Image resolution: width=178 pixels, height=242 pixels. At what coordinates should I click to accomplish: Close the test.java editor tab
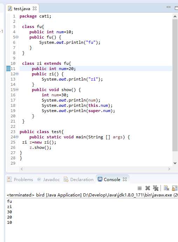click(x=35, y=8)
